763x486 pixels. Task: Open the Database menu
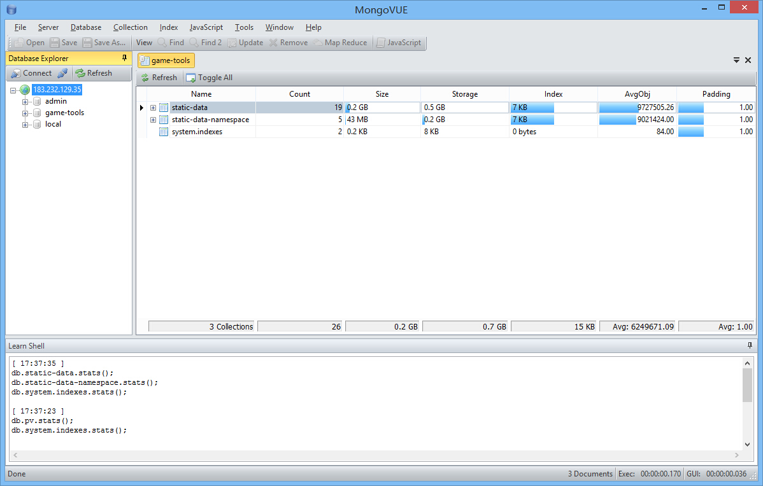click(85, 27)
